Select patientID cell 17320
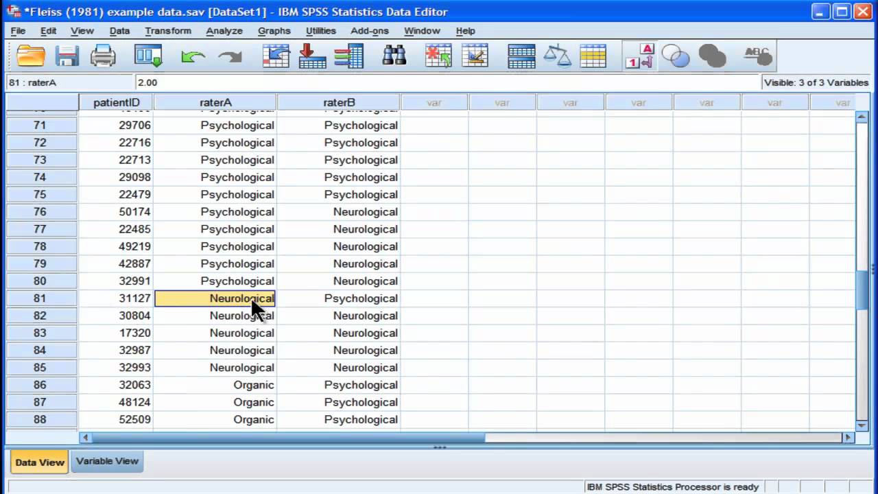This screenshot has width=878, height=494. tap(116, 333)
